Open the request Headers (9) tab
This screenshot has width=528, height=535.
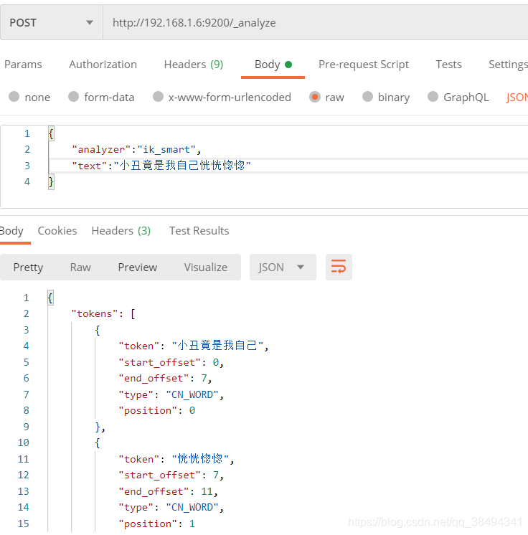coord(193,65)
